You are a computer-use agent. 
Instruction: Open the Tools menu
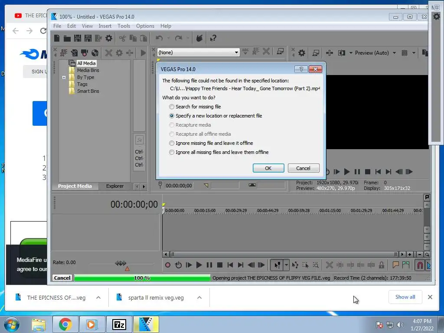[x=124, y=26]
